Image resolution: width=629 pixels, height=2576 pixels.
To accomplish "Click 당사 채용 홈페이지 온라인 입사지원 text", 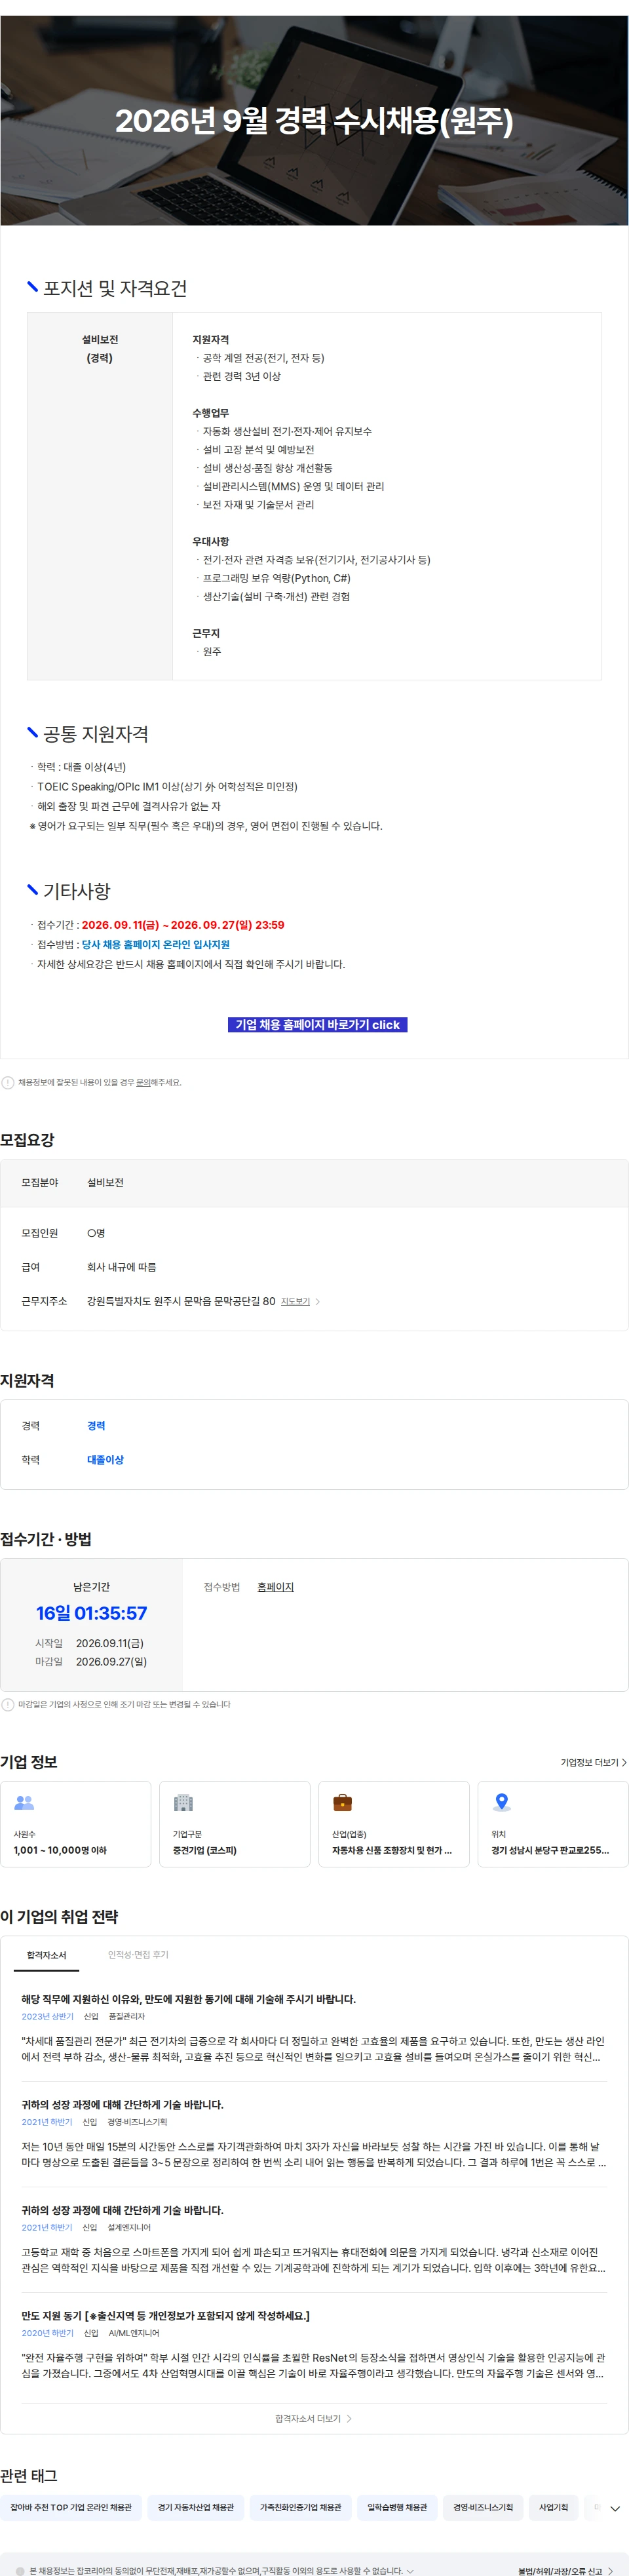I will point(155,944).
